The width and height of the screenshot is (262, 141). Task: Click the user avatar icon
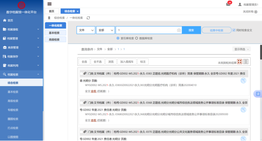(x=240, y=5)
